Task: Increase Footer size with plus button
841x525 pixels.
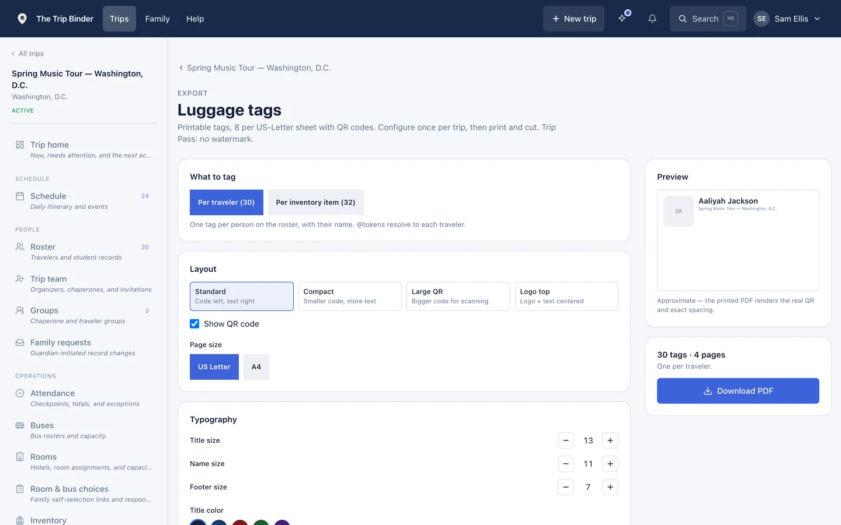Action: (610, 487)
